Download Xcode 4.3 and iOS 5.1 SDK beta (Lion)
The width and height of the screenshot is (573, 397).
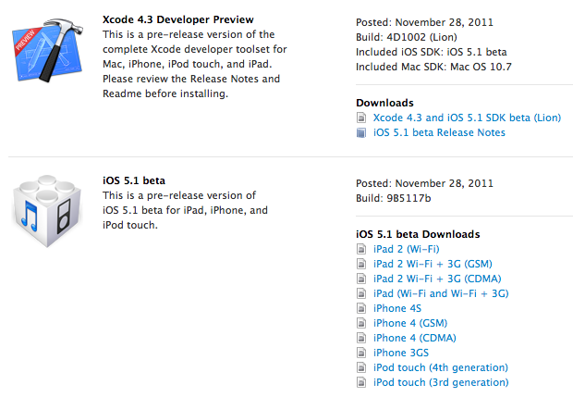467,118
